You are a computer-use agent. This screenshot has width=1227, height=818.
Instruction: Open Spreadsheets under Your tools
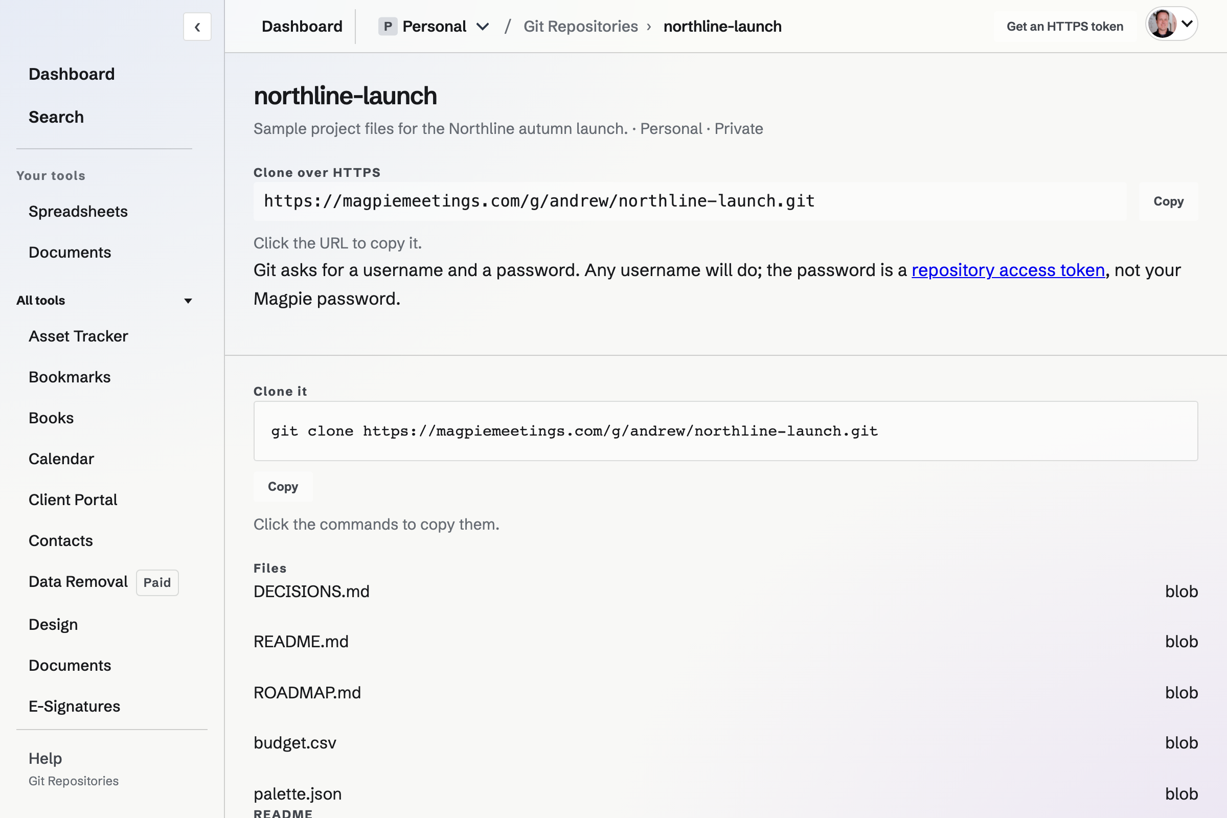click(x=78, y=211)
